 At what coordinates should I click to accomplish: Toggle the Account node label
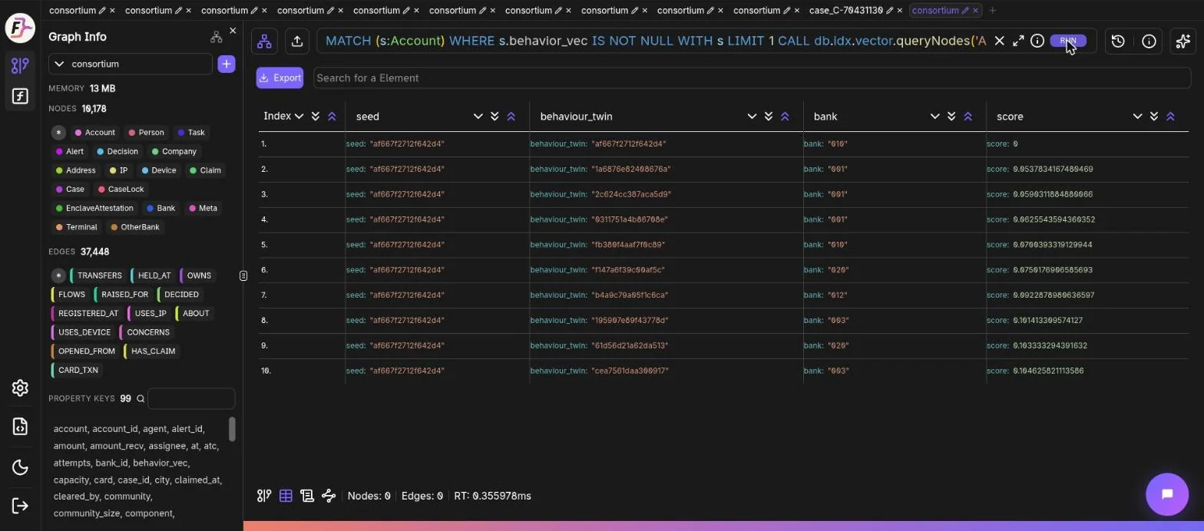pos(94,133)
